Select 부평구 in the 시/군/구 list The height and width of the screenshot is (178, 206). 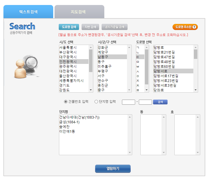pos(112,71)
